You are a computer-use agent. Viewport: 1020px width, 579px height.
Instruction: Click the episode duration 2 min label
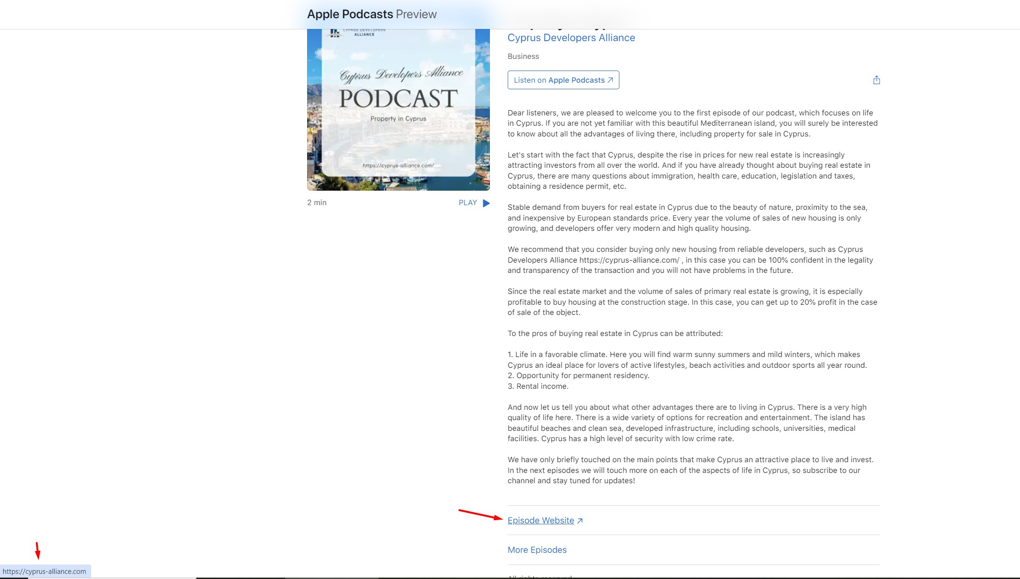click(316, 202)
